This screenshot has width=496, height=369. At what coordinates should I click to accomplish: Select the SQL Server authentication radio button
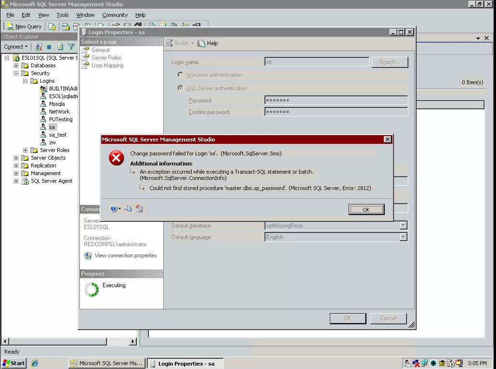(180, 88)
